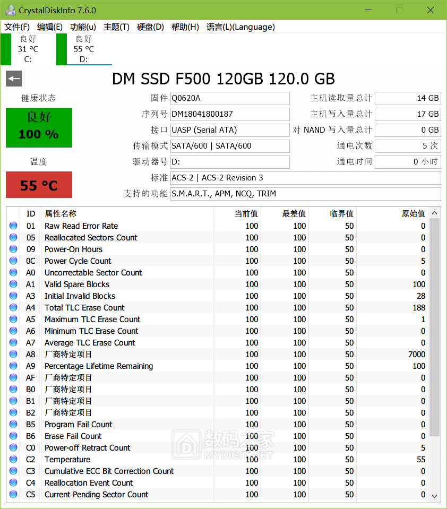Click the disk title DM SSD F500 120GB
Image resolution: width=447 pixels, height=509 pixels.
(x=223, y=79)
